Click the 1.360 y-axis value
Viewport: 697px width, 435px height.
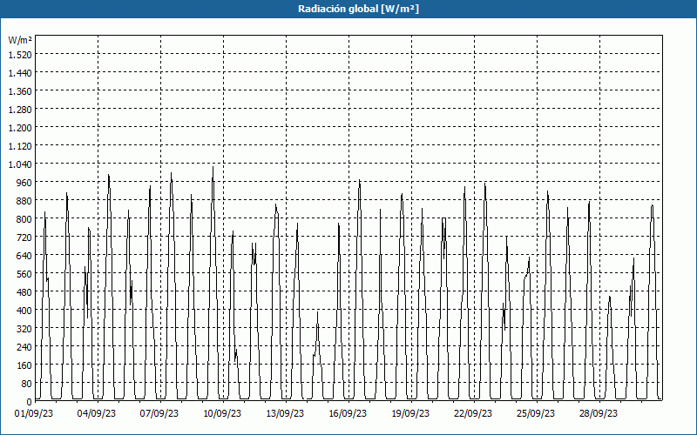(20, 90)
